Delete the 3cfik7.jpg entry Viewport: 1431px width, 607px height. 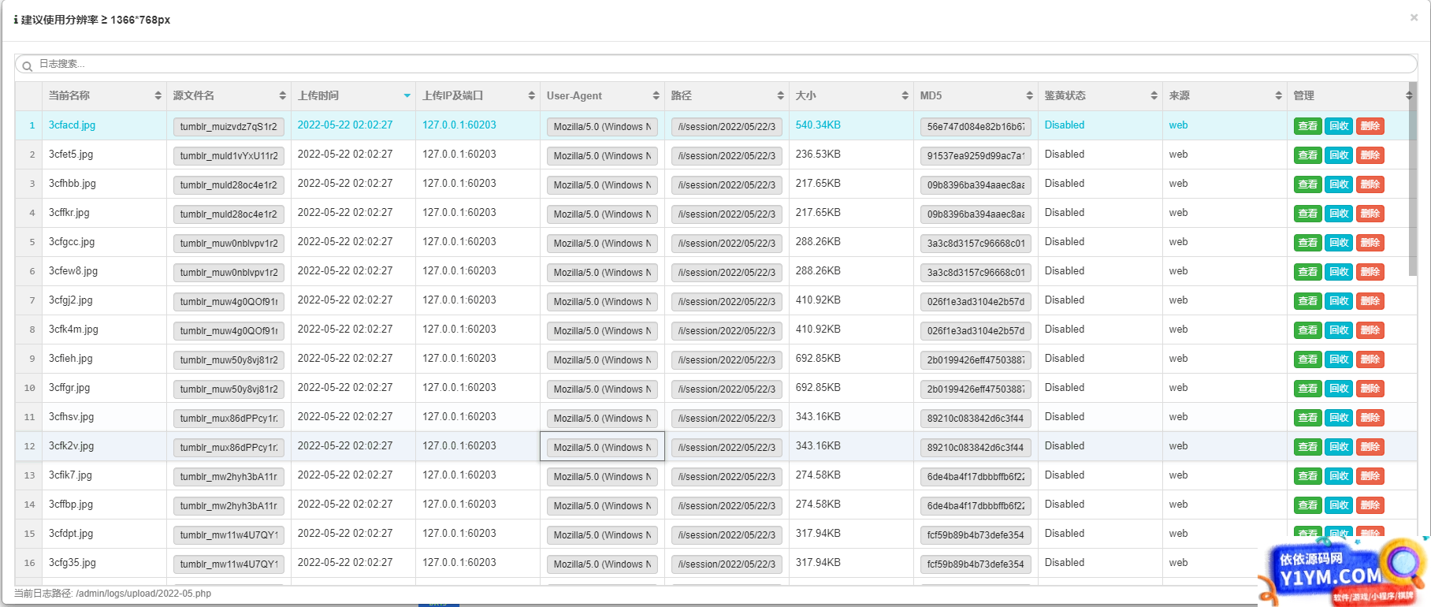(x=1370, y=476)
